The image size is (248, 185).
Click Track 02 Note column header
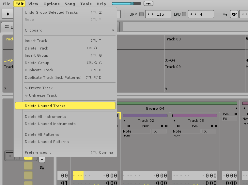(x=137, y=131)
